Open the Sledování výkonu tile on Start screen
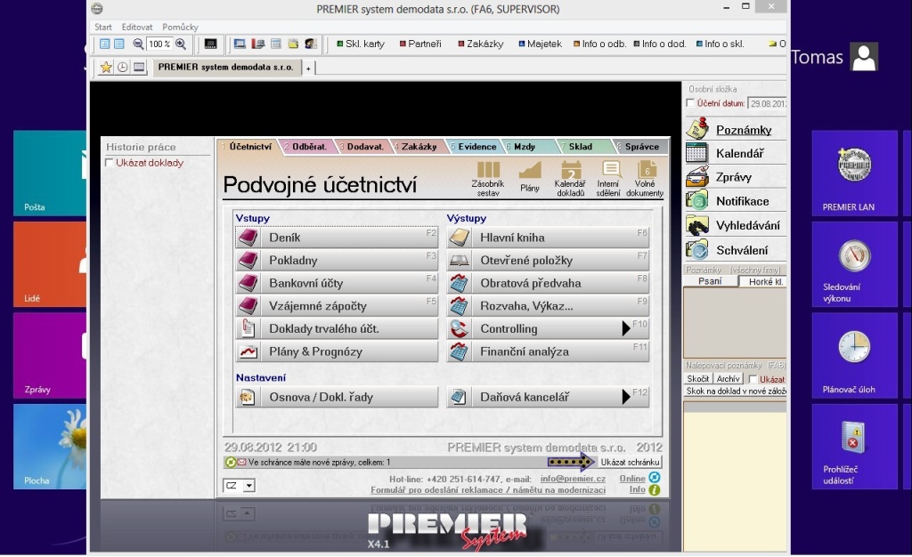Image resolution: width=912 pixels, height=557 pixels. (854, 264)
